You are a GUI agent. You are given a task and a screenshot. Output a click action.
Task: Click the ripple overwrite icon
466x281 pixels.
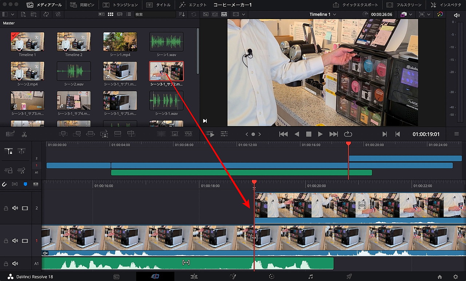(90, 134)
